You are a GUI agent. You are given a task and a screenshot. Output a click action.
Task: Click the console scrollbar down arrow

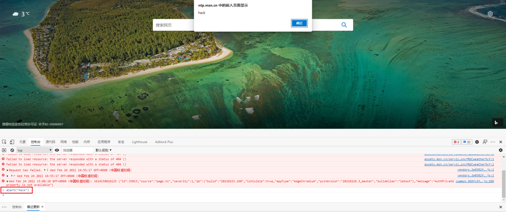pos(504,200)
